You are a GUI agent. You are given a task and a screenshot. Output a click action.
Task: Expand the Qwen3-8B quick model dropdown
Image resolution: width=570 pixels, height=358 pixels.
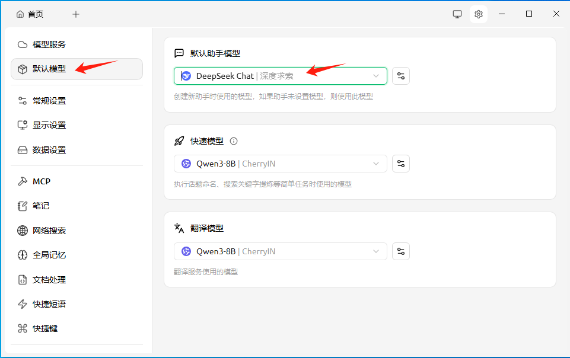[280, 164]
